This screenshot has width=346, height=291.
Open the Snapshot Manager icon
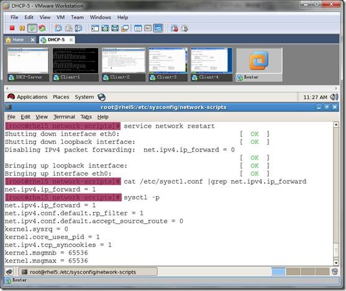click(78, 28)
